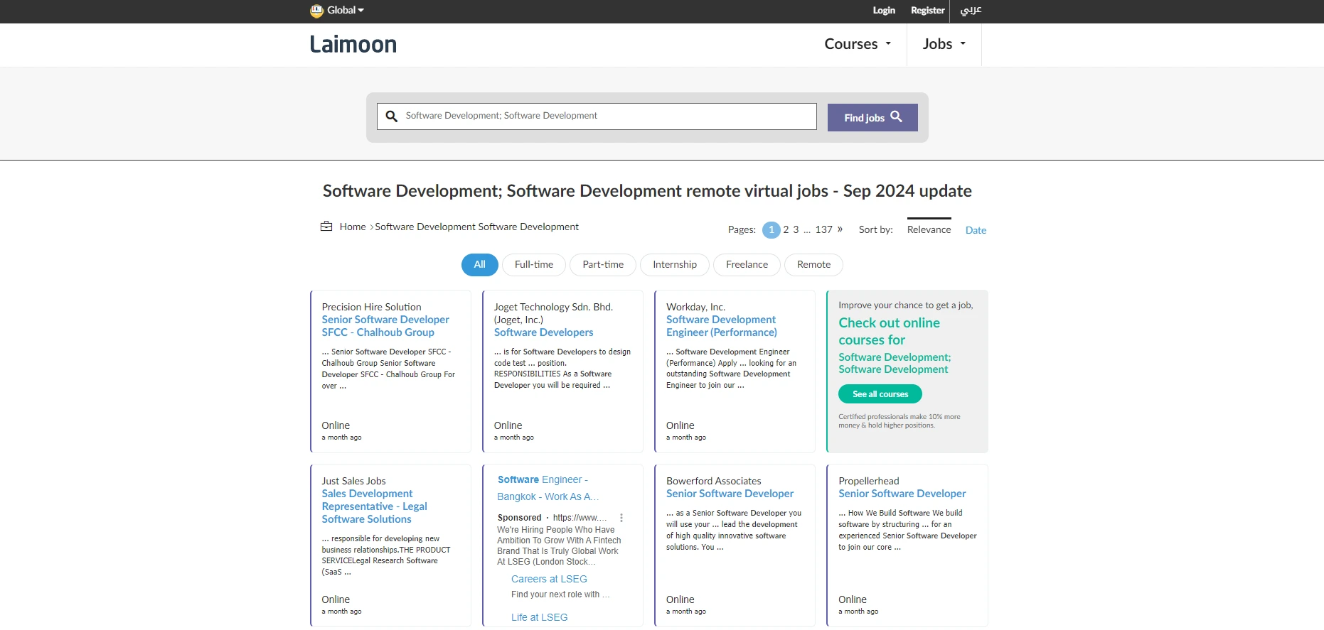
Task: Select current page 1 in pagination
Action: [x=771, y=230]
